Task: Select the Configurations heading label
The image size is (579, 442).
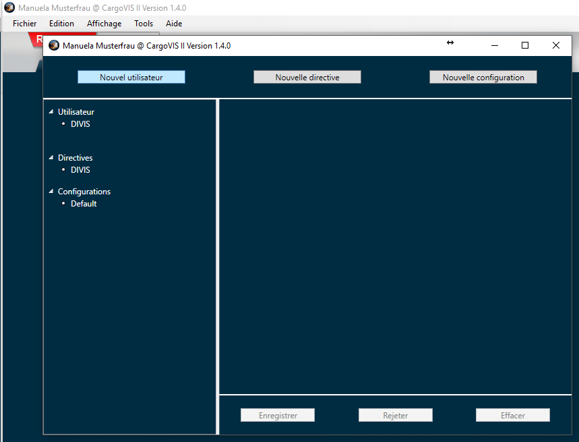Action: [x=84, y=192]
